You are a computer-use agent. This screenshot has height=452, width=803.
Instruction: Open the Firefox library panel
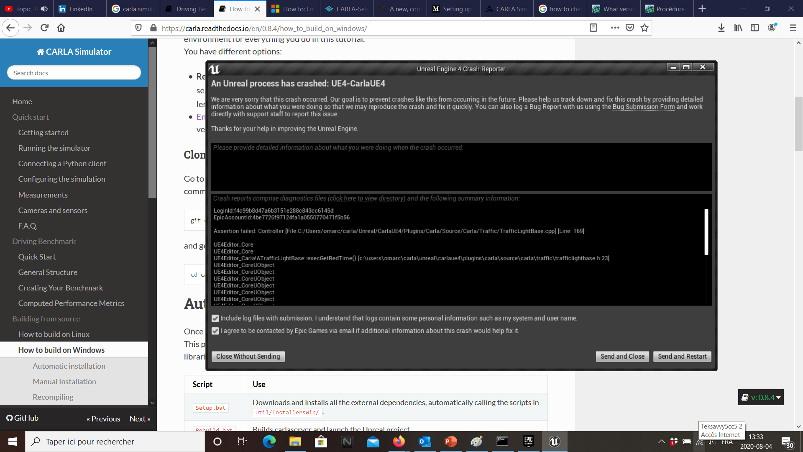[738, 28]
